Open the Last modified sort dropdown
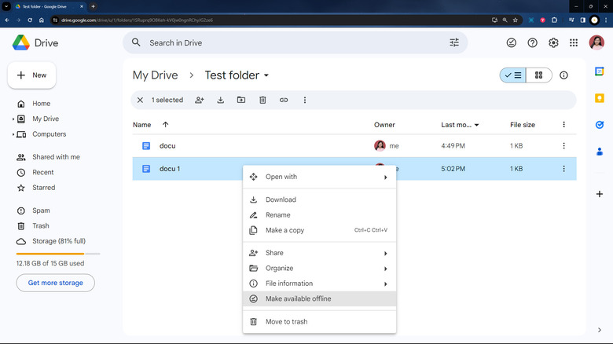Screen dimensions: 613x344 point(476,125)
